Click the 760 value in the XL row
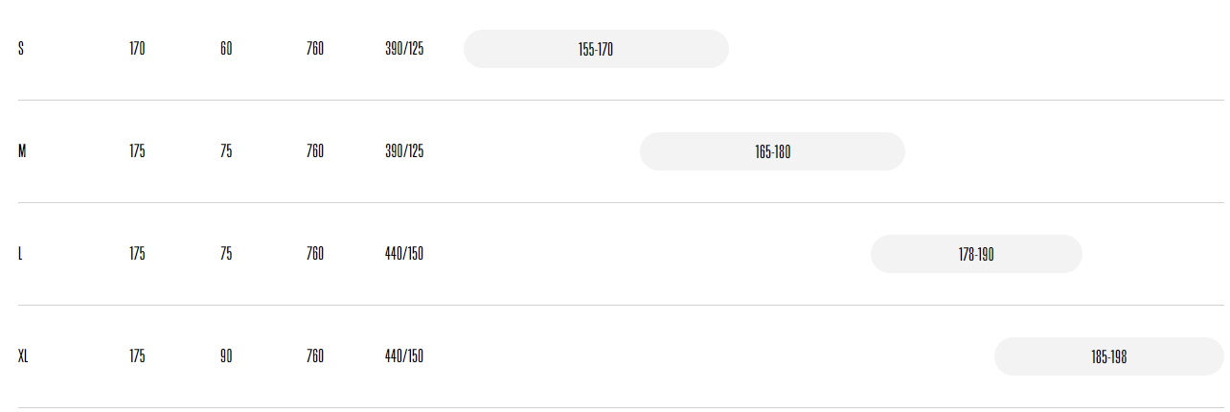The image size is (1230, 412). (x=315, y=356)
